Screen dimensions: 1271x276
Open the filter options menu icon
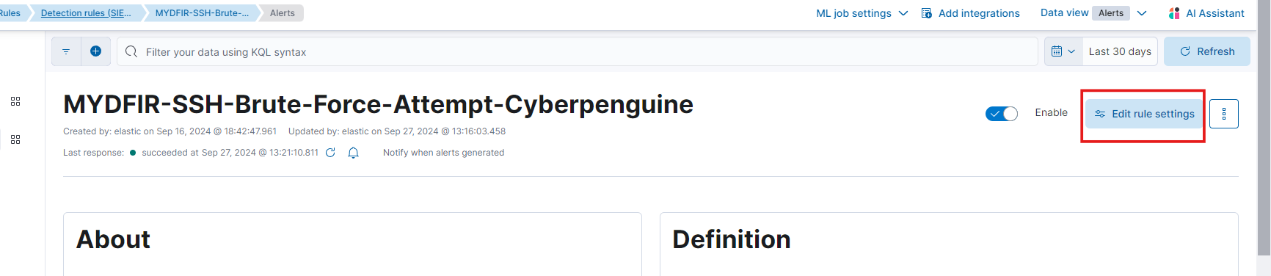[x=66, y=51]
